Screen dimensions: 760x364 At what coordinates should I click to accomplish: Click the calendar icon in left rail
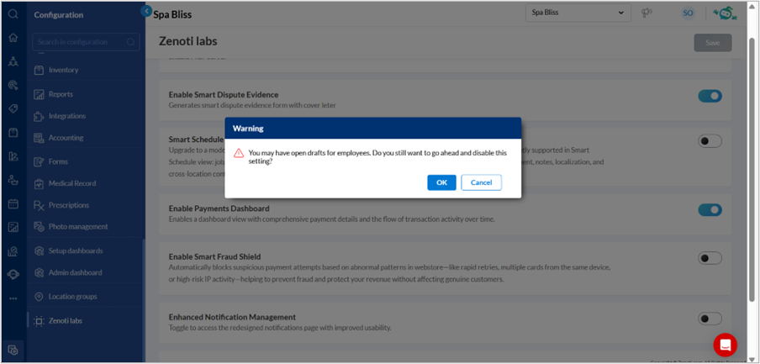(x=13, y=204)
